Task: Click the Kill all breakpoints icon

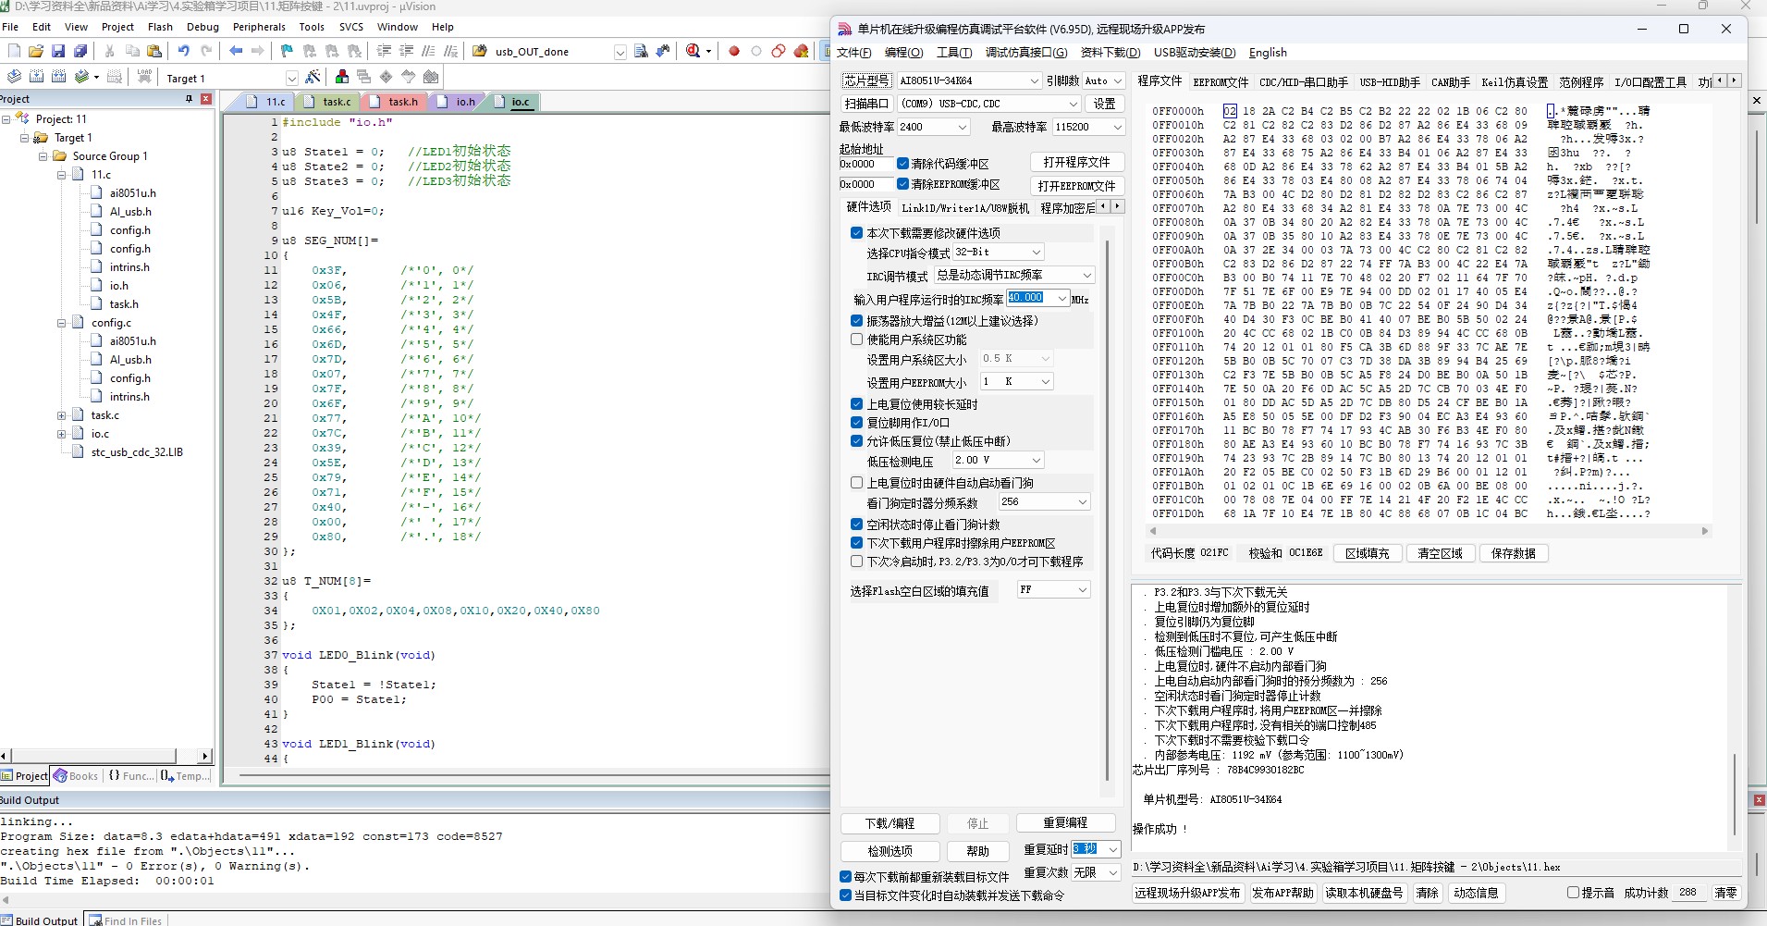Action: coord(802,51)
